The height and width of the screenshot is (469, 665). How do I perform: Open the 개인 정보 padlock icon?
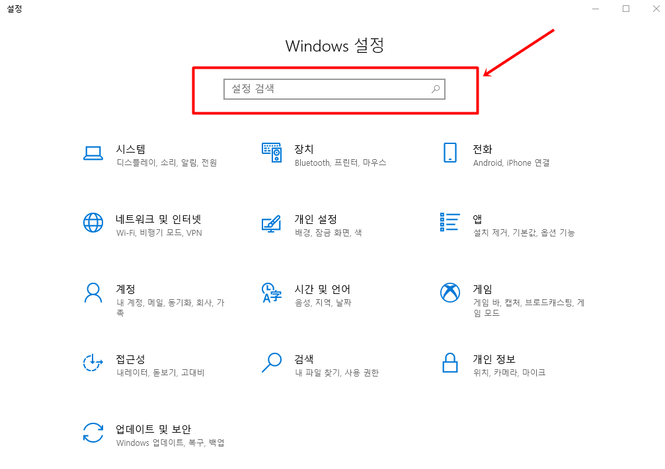tap(450, 363)
